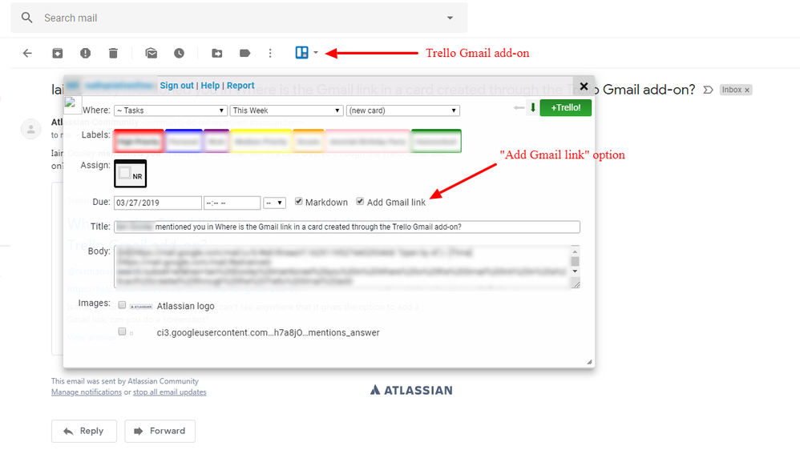Click the sender avatar icon
The image size is (800, 454).
31,128
